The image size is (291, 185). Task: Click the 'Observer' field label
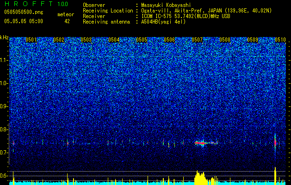tap(94, 5)
